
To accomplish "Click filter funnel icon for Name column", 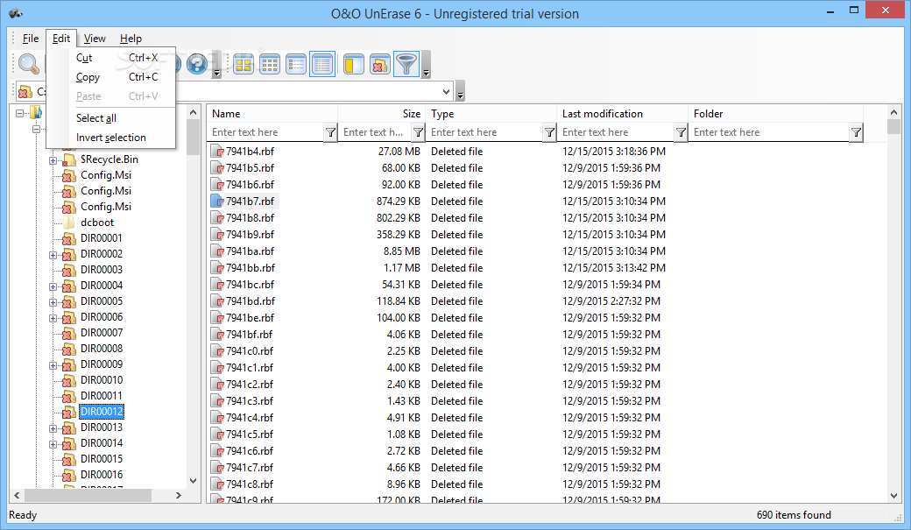I will (x=330, y=132).
